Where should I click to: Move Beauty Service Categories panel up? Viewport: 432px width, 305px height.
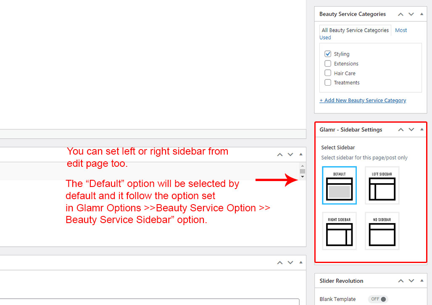tap(400, 14)
